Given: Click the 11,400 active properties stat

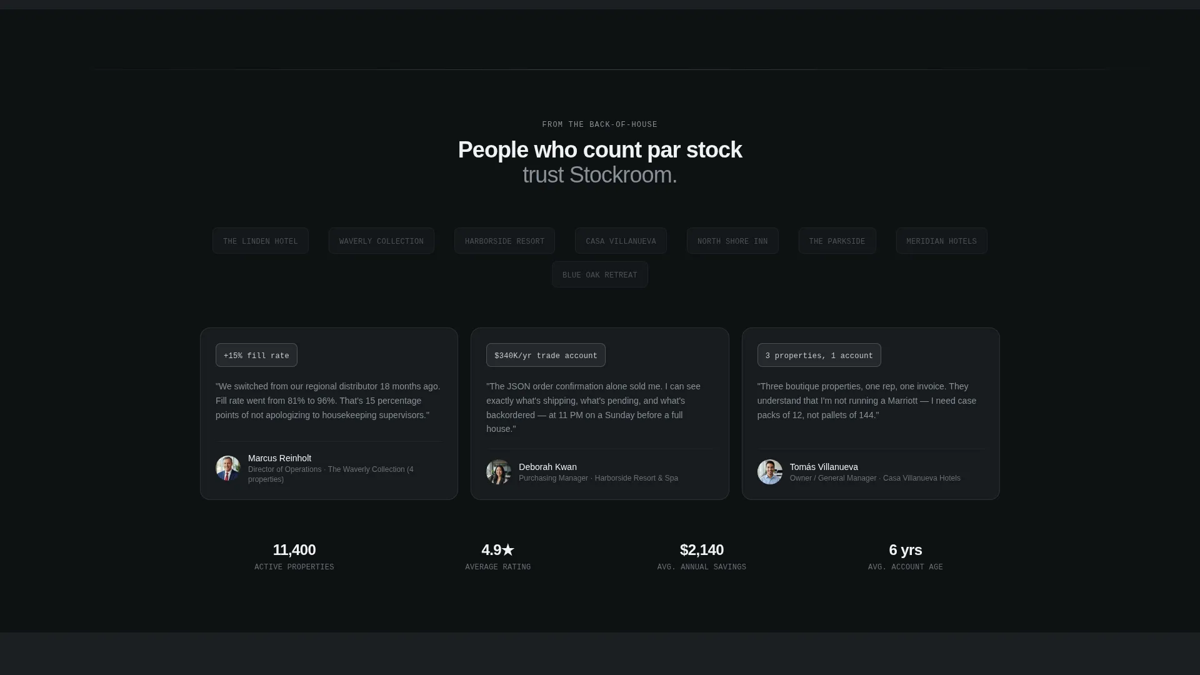Looking at the screenshot, I should click(x=294, y=550).
